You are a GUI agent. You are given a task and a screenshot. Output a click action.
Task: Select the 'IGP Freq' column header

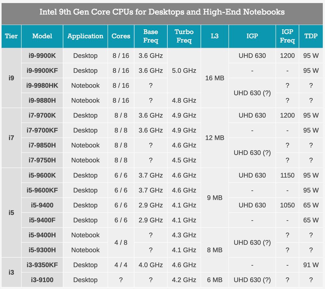click(x=287, y=36)
